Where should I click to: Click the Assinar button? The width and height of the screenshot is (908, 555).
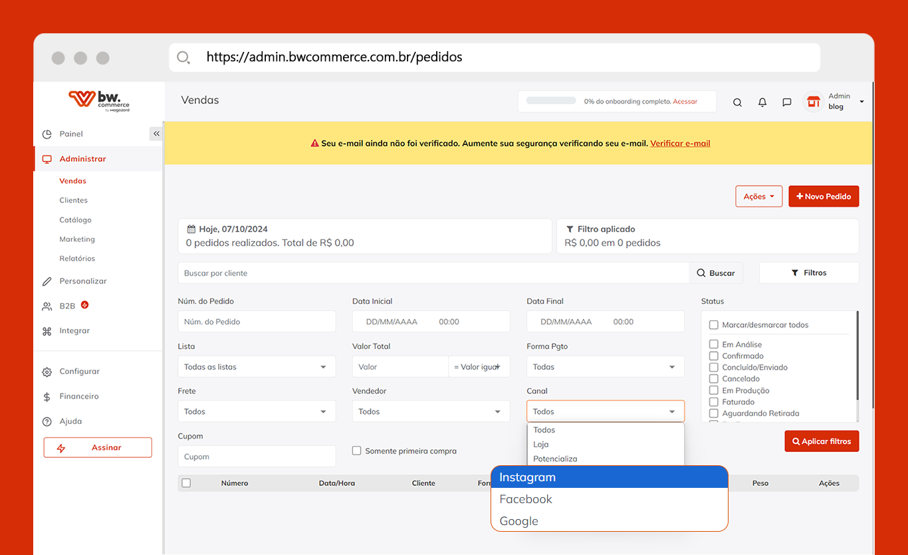pos(98,448)
